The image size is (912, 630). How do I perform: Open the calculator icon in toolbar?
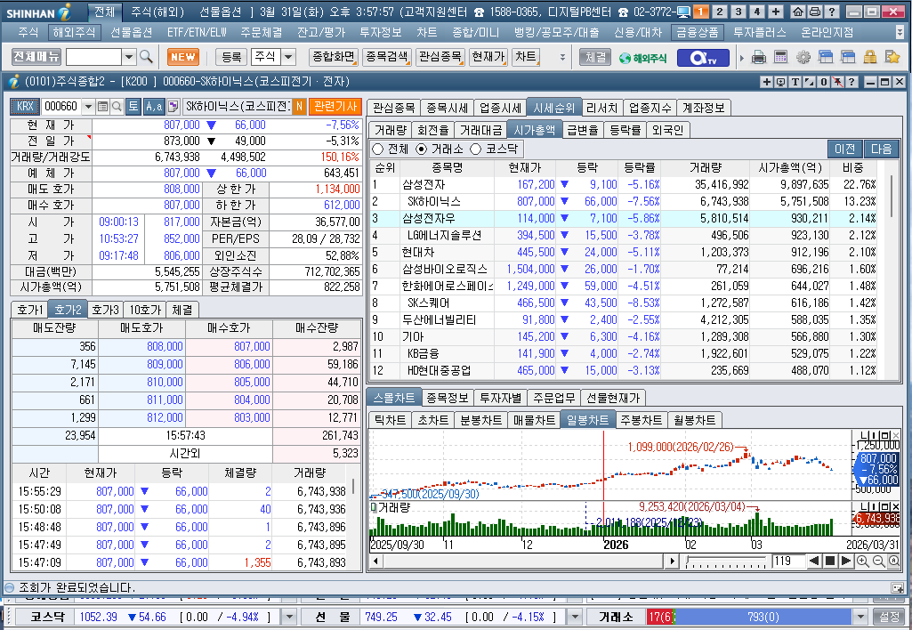click(x=780, y=57)
